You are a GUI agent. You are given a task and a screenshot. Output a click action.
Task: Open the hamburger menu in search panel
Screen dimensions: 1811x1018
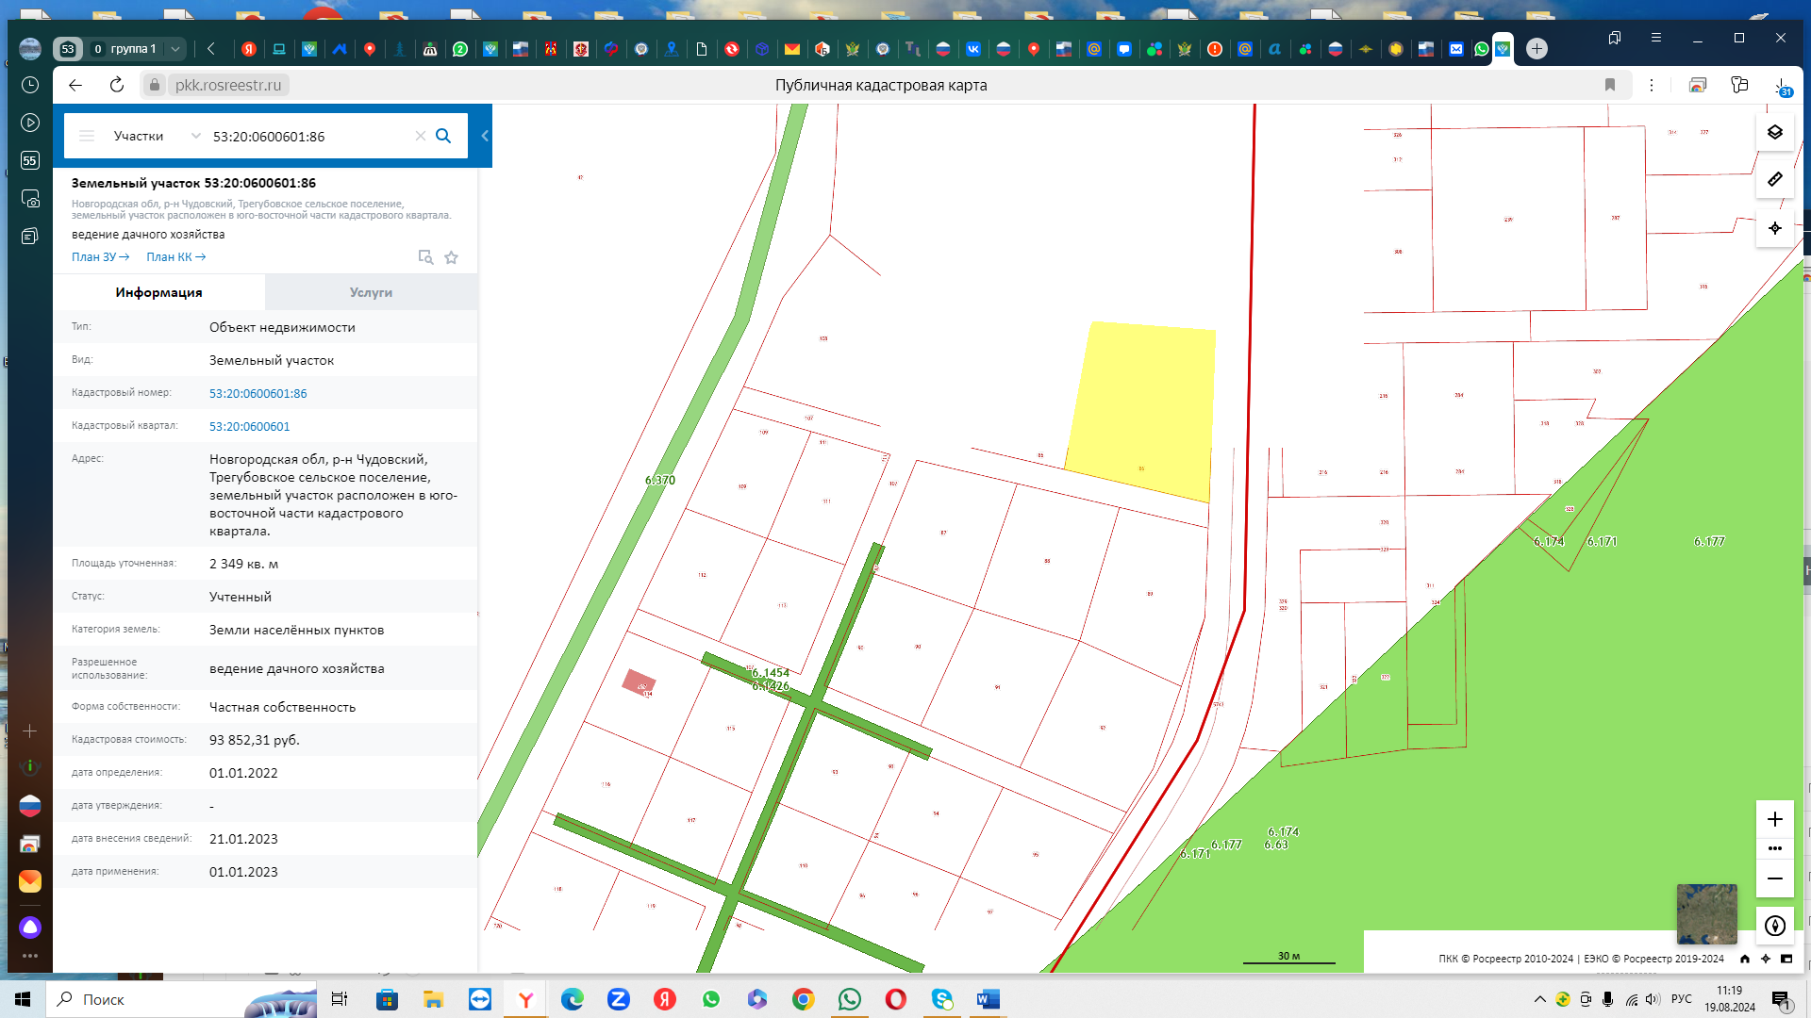coord(87,136)
